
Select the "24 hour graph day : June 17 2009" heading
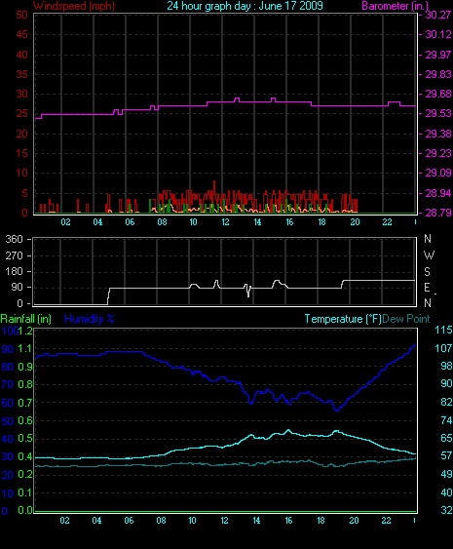(x=245, y=6)
